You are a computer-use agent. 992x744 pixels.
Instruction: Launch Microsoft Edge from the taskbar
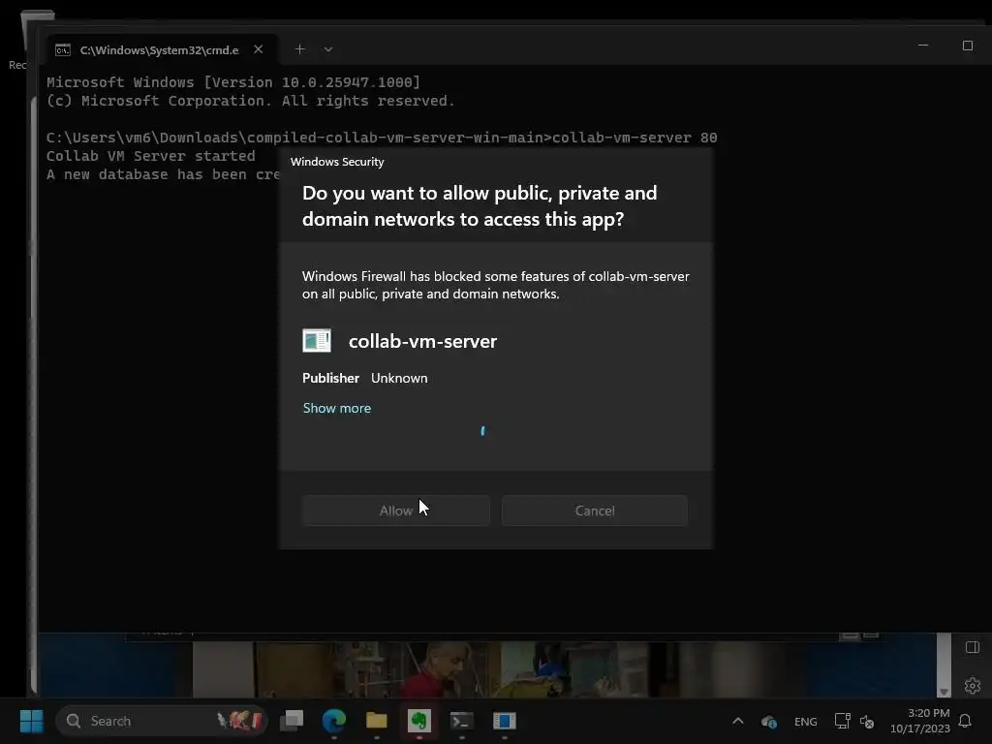click(x=334, y=720)
